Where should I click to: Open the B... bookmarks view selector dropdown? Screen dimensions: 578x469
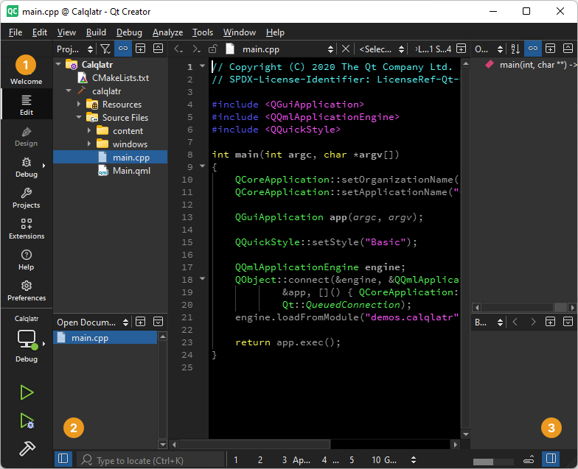click(488, 322)
